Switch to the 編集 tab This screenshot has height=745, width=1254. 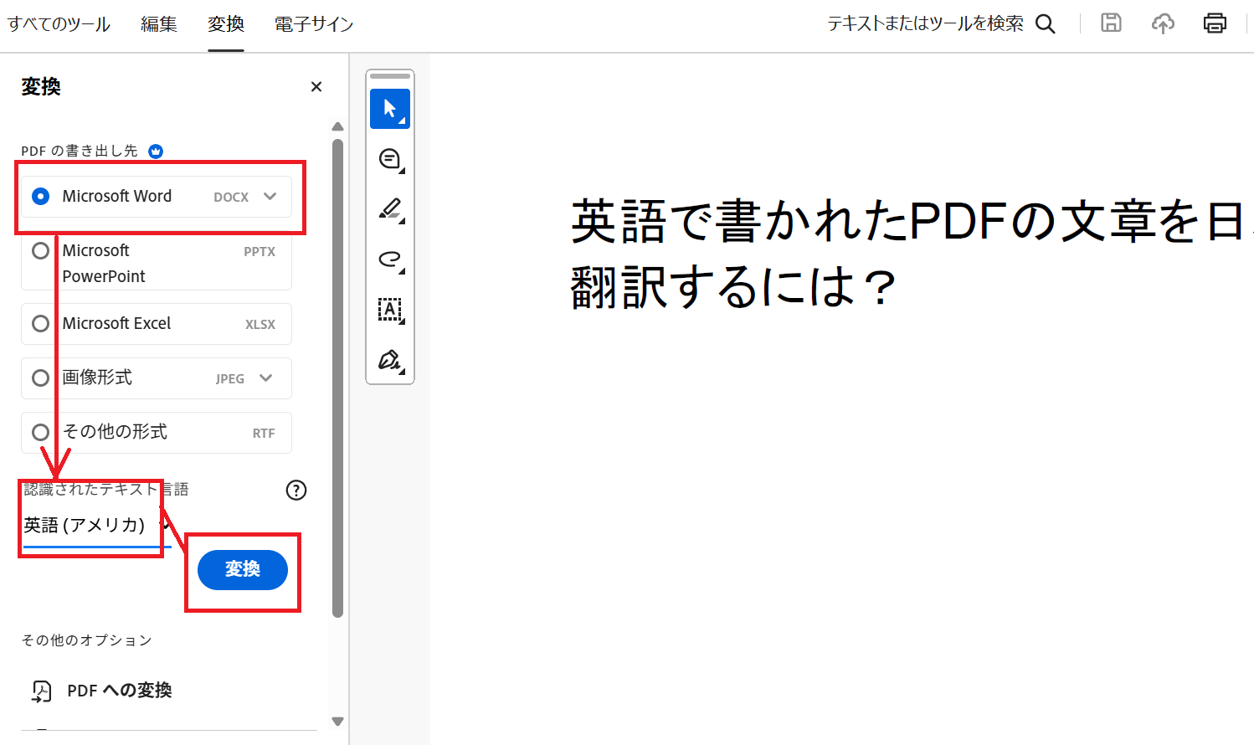tap(158, 23)
